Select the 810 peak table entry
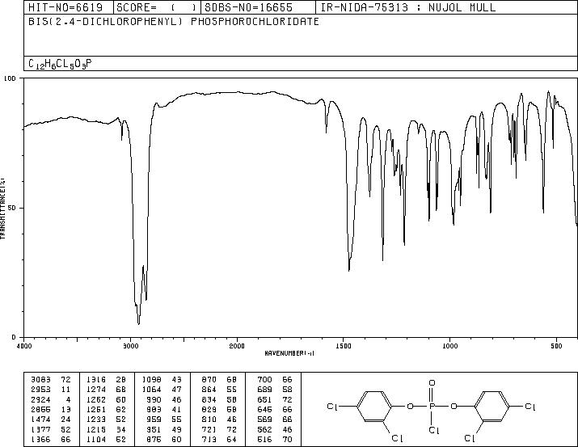The image size is (578, 447). click(x=219, y=420)
